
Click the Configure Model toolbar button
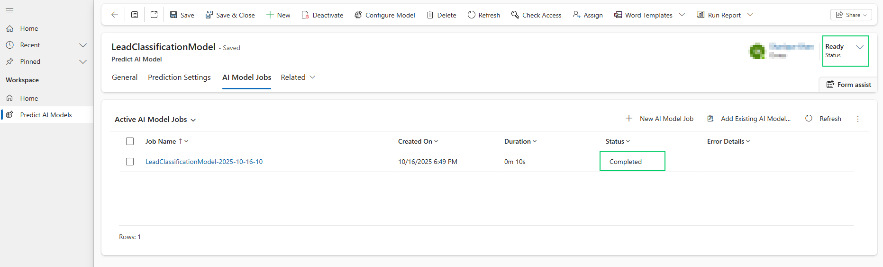(x=384, y=15)
